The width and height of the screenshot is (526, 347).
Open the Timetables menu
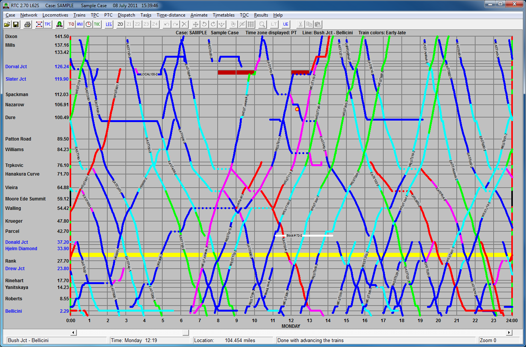point(224,15)
